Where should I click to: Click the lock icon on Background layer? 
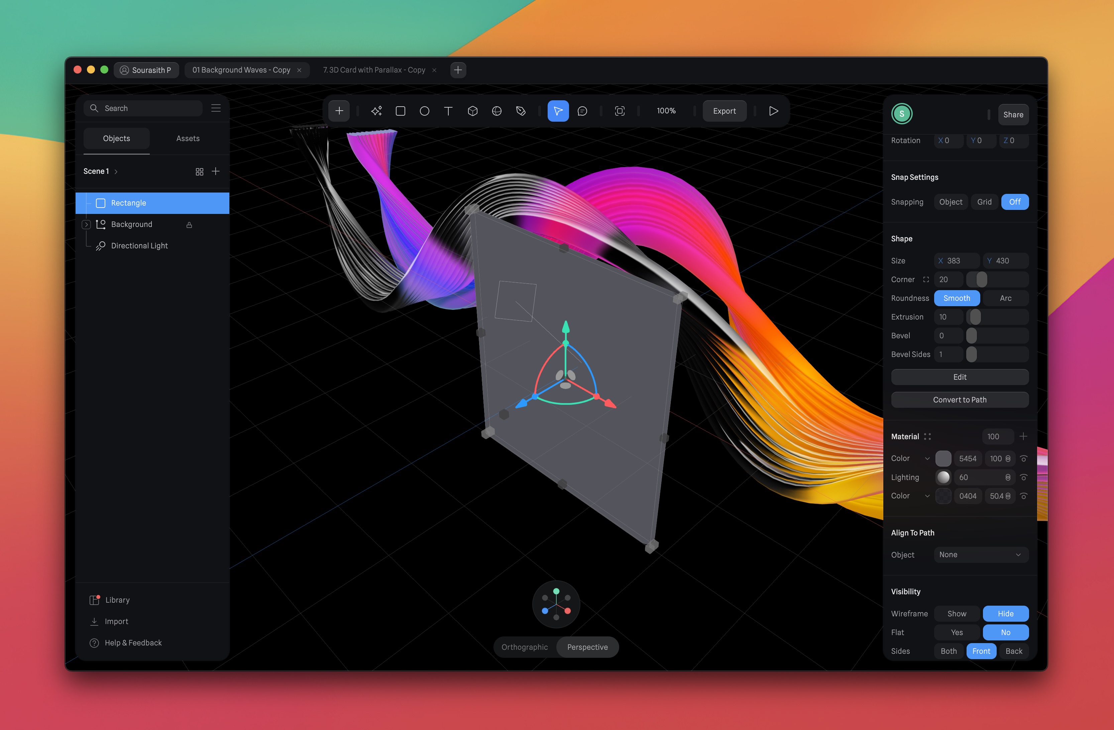189,225
